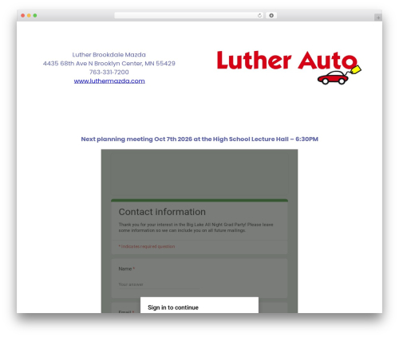Click the 'Sign in to continue' dialog heading
The width and height of the screenshot is (399, 337).
[173, 308]
